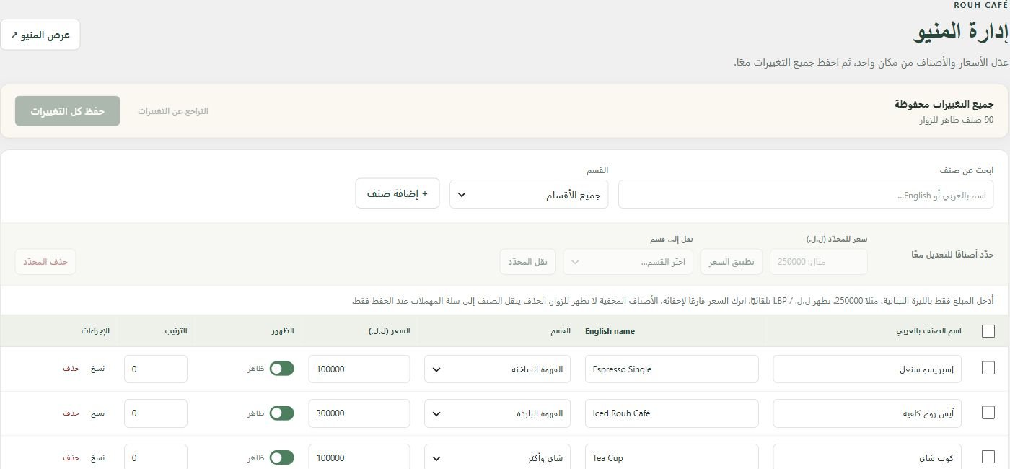Click English name field Tea Cup
Image resolution: width=1010 pixels, height=469 pixels.
(x=672, y=457)
